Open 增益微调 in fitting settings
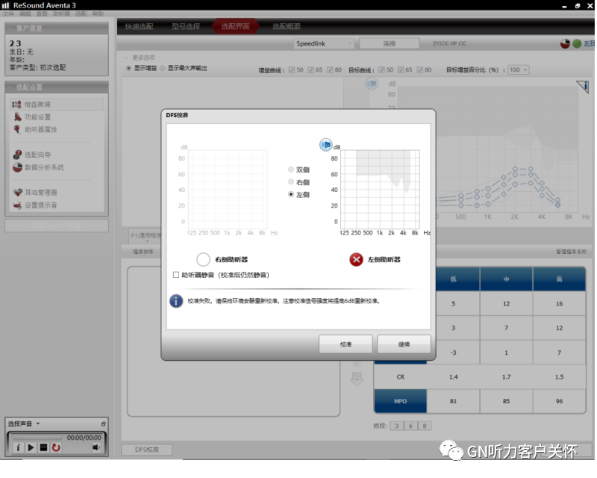The height and width of the screenshot is (478, 597). coord(37,105)
